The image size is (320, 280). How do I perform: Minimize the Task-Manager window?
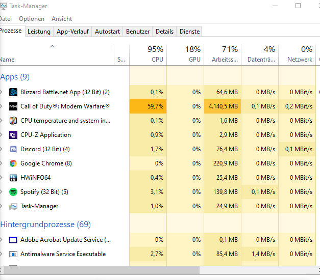point(275,6)
